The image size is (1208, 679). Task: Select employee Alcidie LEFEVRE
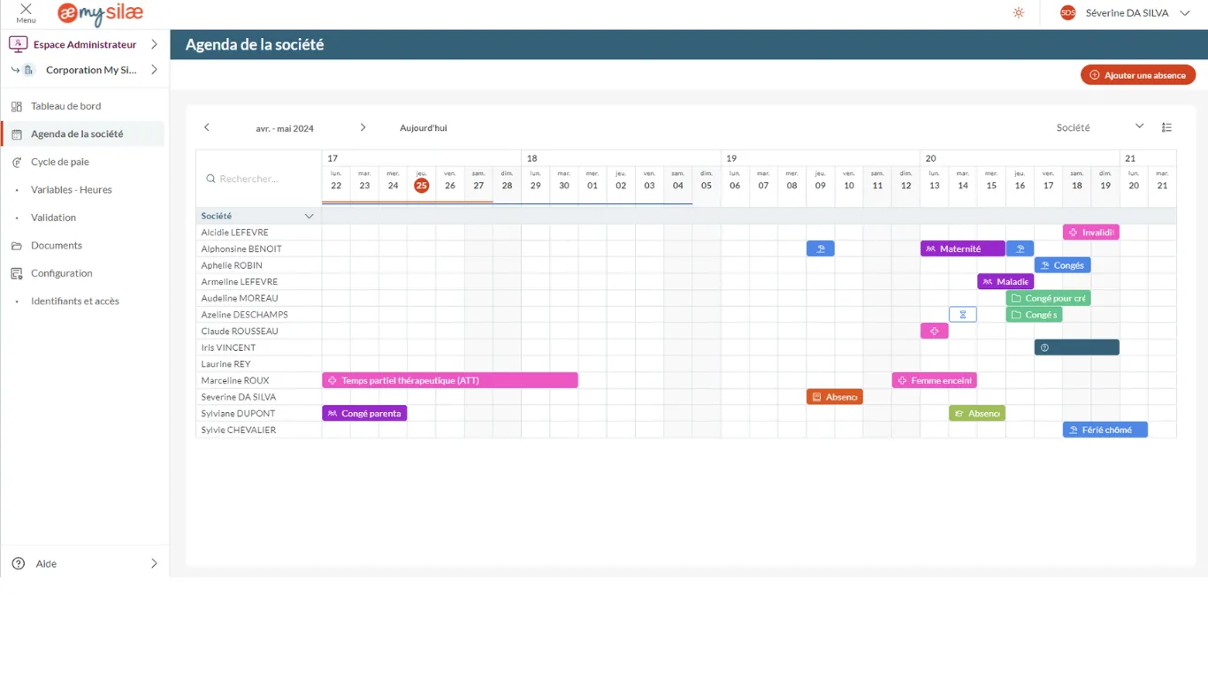click(x=234, y=233)
